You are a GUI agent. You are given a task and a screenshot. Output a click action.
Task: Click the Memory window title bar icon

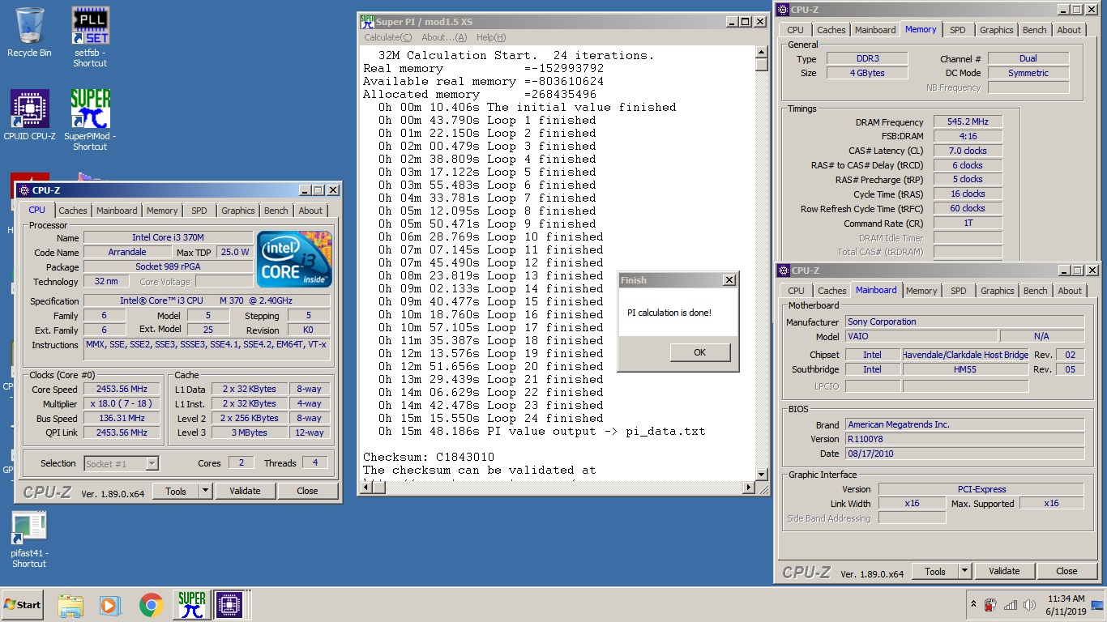coord(783,10)
